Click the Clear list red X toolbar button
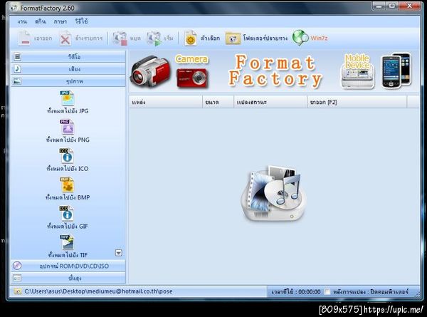 tap(81, 38)
